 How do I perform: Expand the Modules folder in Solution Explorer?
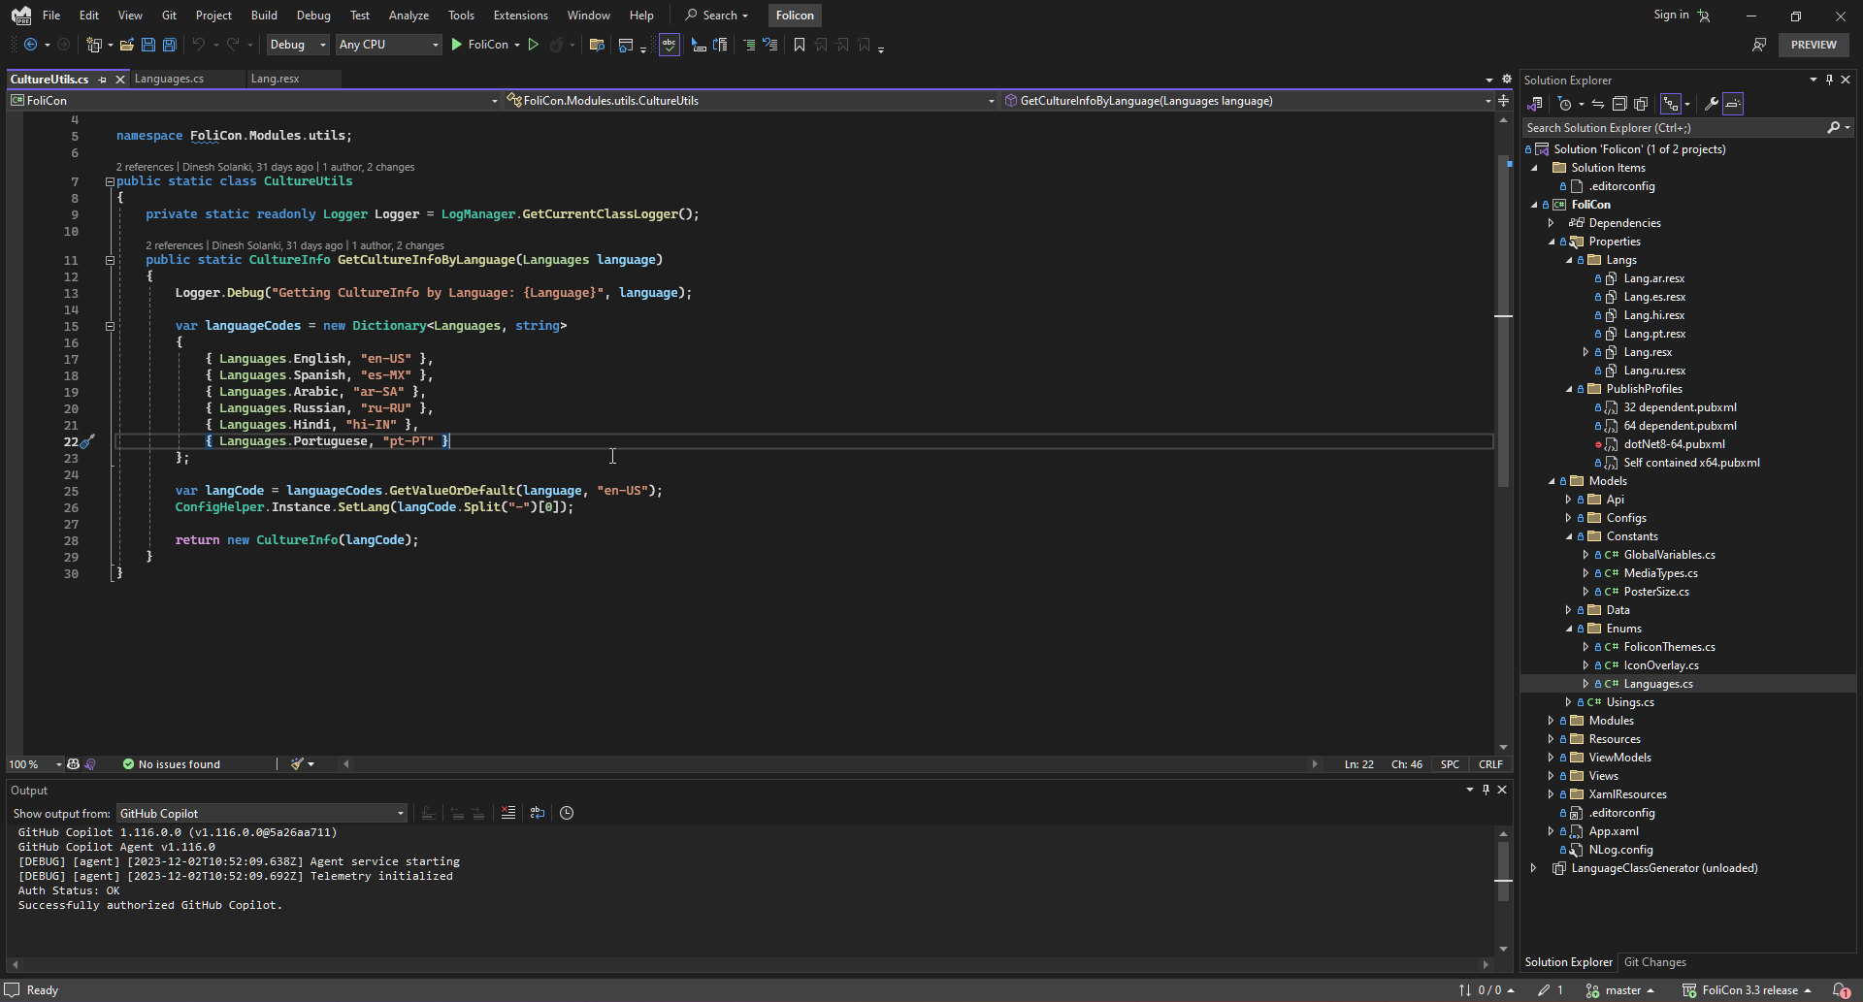point(1552,721)
